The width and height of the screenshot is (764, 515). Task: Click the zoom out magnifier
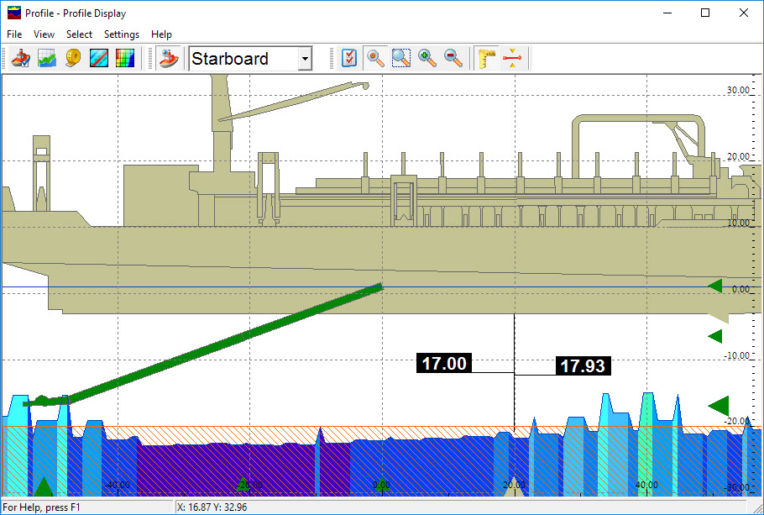tap(453, 59)
